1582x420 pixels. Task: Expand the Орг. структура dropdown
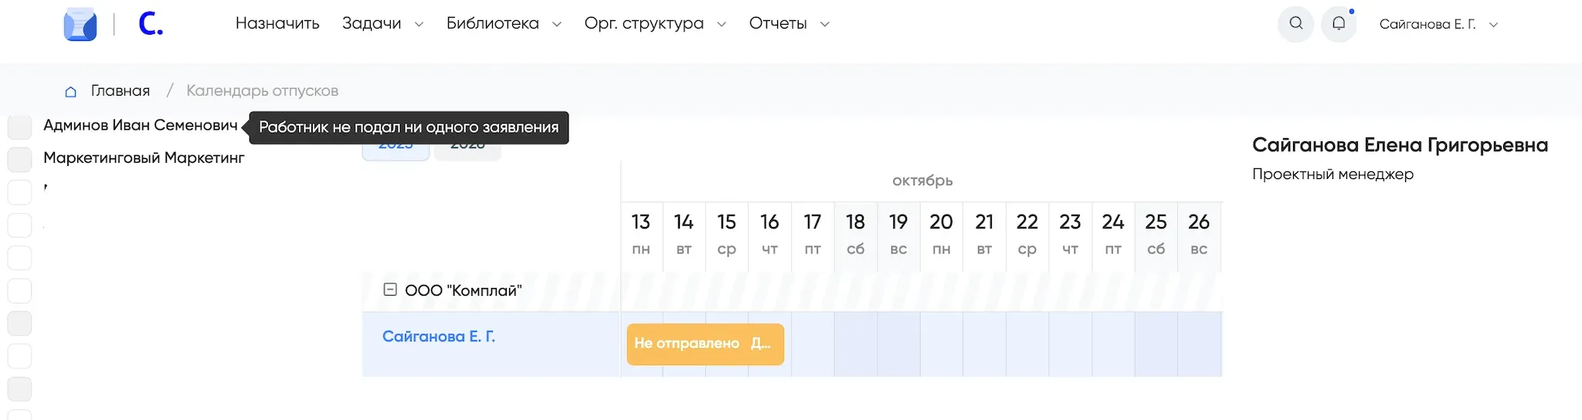pos(655,24)
